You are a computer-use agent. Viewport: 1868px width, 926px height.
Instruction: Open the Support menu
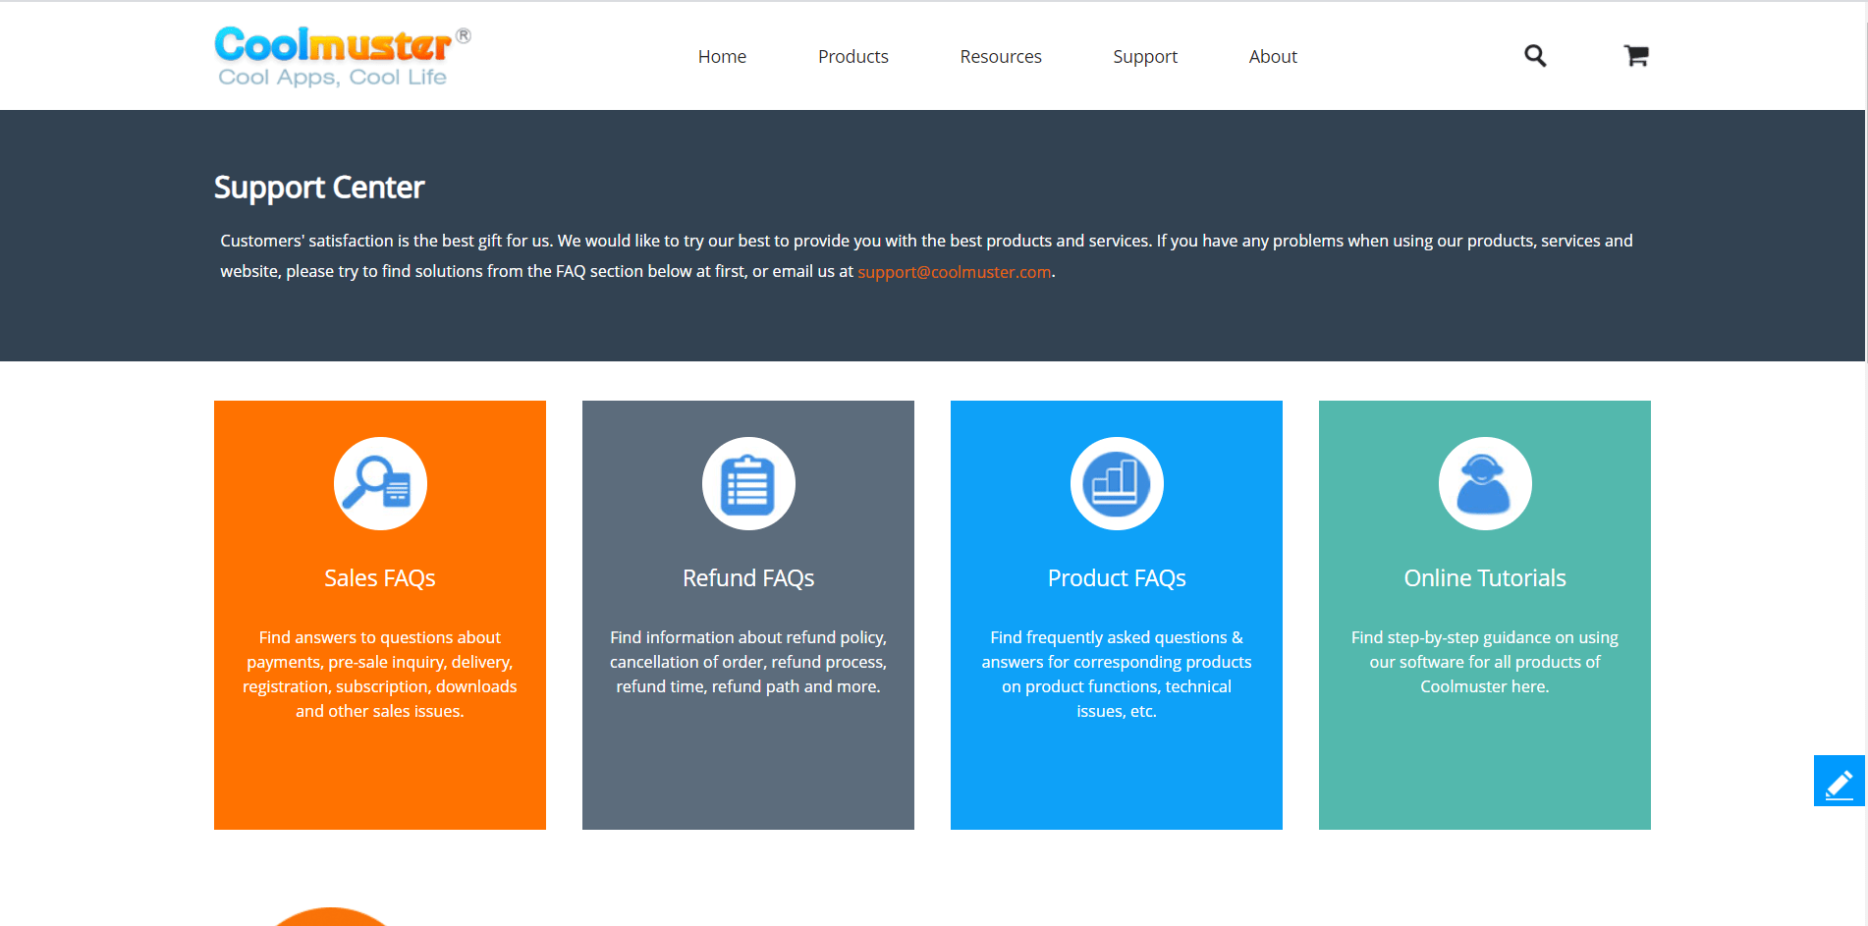(1145, 57)
